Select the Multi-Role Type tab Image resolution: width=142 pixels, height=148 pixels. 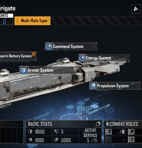(33, 21)
